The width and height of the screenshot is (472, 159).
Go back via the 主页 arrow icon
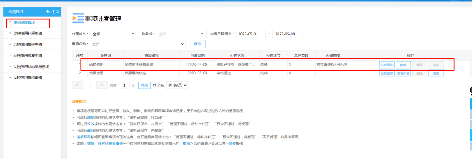pos(48,12)
